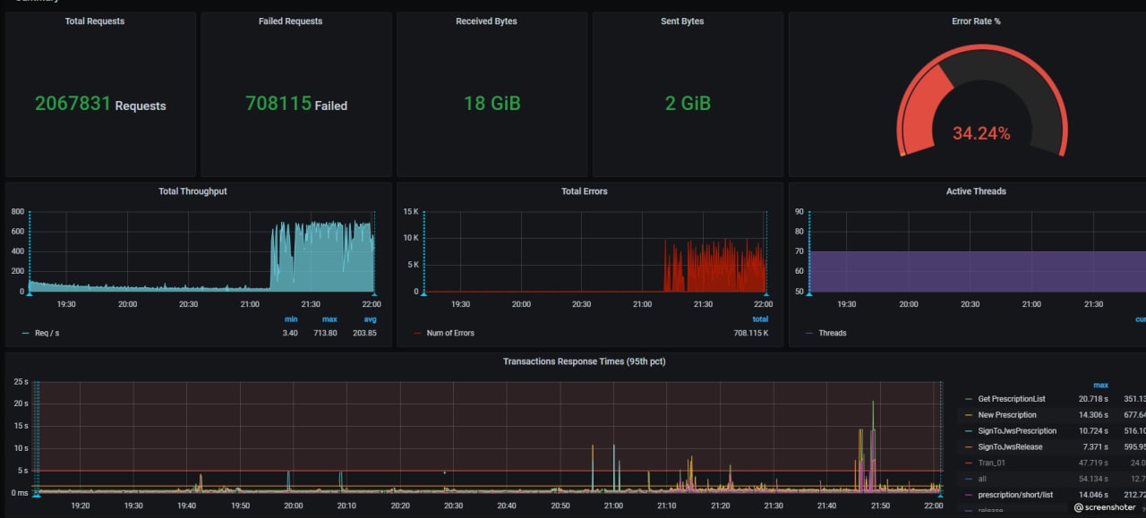Viewport: 1146px width, 518px height.
Task: Open the Total Errors panel title menu
Action: pos(585,191)
